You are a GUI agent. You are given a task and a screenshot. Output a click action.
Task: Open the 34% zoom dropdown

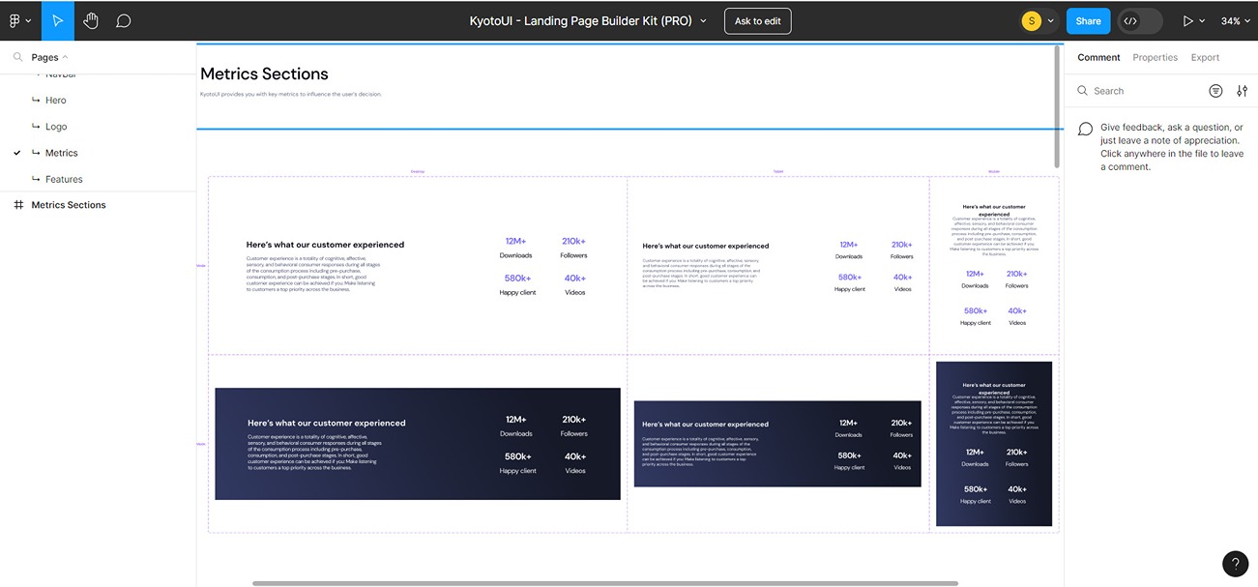(x=1230, y=19)
